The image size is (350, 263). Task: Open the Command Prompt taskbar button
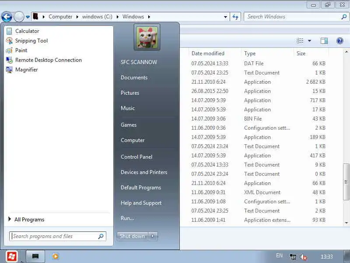point(35,256)
